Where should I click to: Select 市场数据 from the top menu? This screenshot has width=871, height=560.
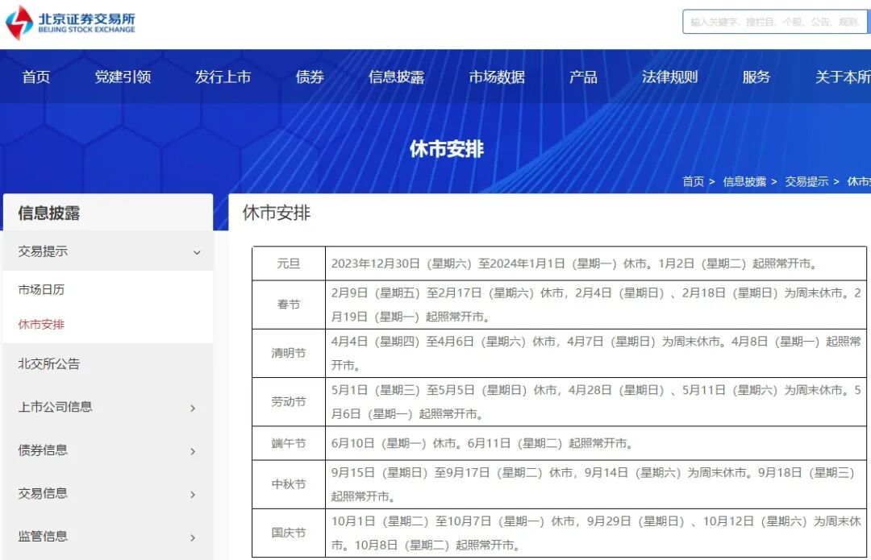497,77
